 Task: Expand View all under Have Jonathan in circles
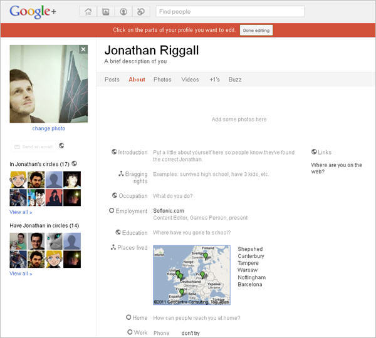(20, 274)
